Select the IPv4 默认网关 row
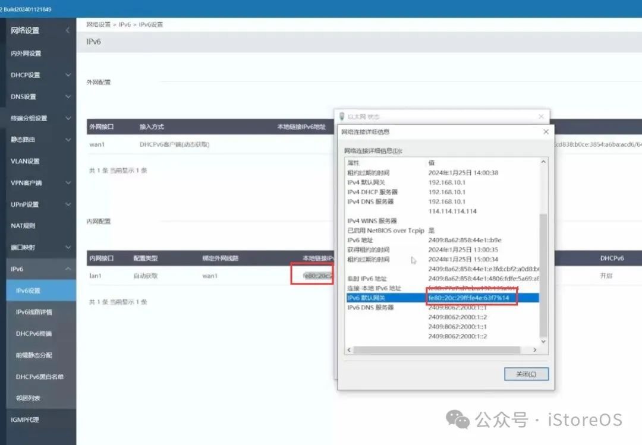 (x=443, y=182)
